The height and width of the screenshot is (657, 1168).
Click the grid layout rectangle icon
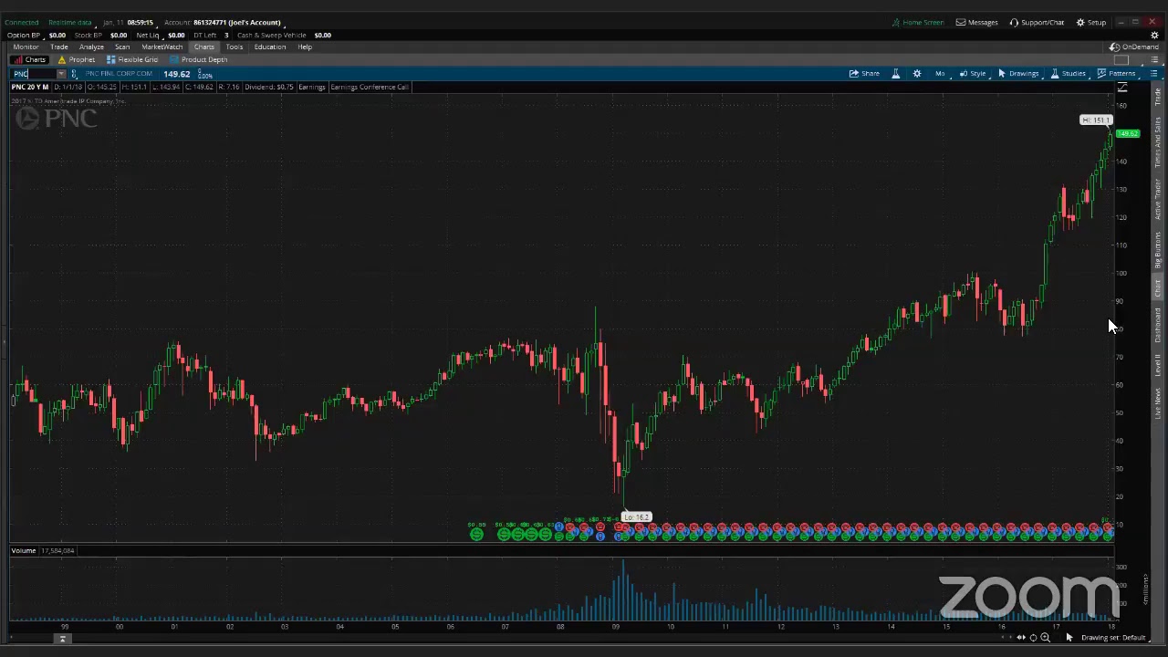point(1121,60)
